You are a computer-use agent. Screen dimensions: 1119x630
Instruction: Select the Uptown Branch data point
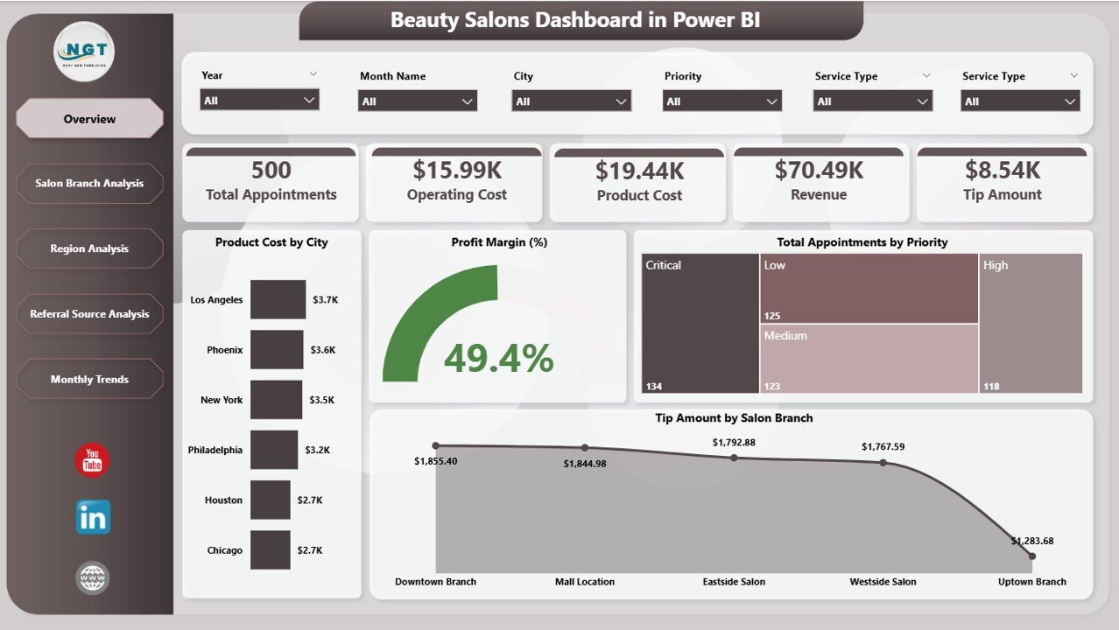(x=1031, y=555)
